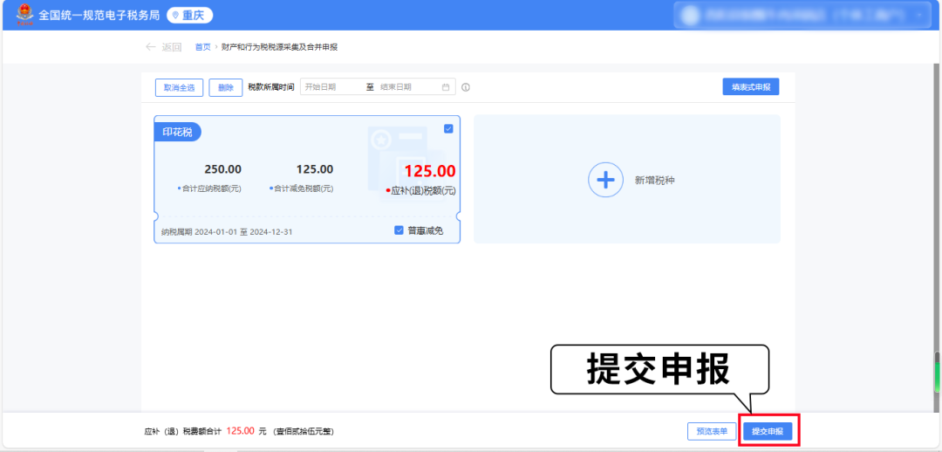This screenshot has width=942, height=452.
Task: Open the calendar icon in the date range
Action: pyautogui.click(x=446, y=87)
